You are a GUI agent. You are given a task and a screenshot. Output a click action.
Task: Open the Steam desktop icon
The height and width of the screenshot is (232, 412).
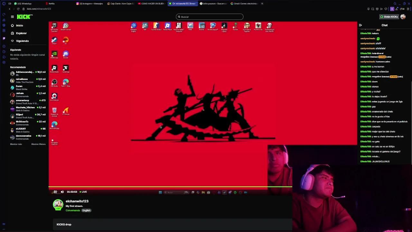54,41
